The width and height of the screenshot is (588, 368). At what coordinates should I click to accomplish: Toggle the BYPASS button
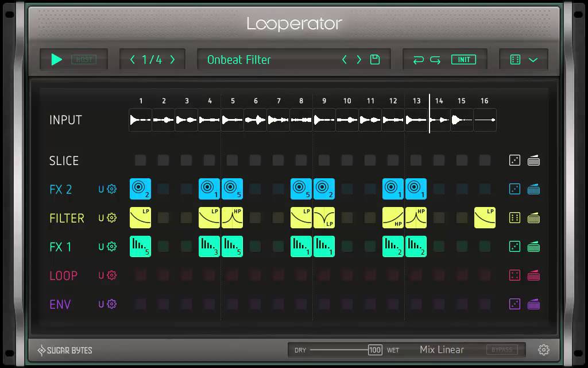click(502, 350)
